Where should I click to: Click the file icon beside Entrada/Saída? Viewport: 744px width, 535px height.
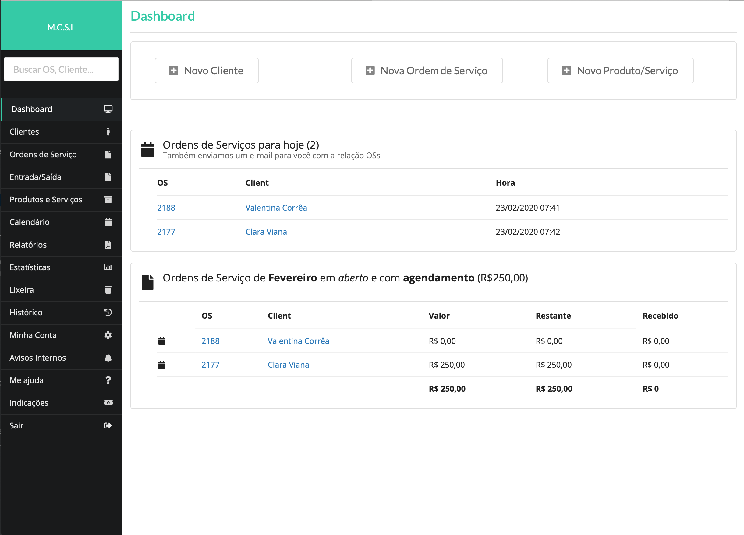[108, 177]
